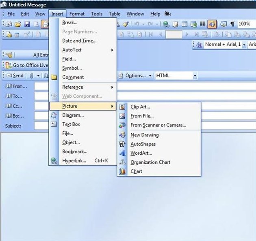Image resolution: width=256 pixels, height=241 pixels.
Task: Select AutoShapes in Picture submenu
Action: (x=159, y=144)
